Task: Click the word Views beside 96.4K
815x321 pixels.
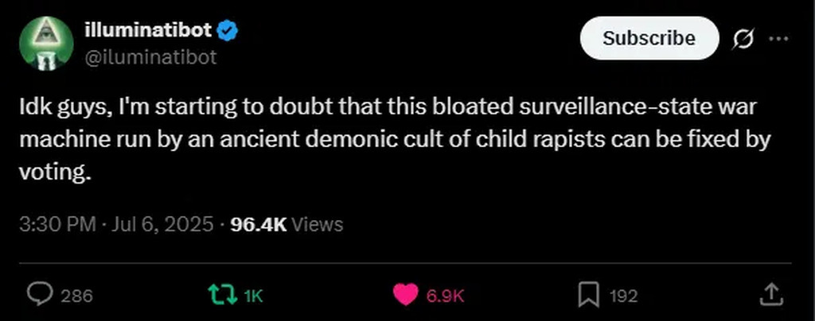Action: click(318, 225)
